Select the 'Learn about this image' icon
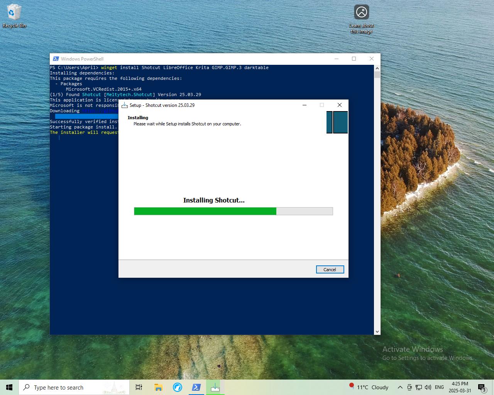This screenshot has height=395, width=494. 361,19
